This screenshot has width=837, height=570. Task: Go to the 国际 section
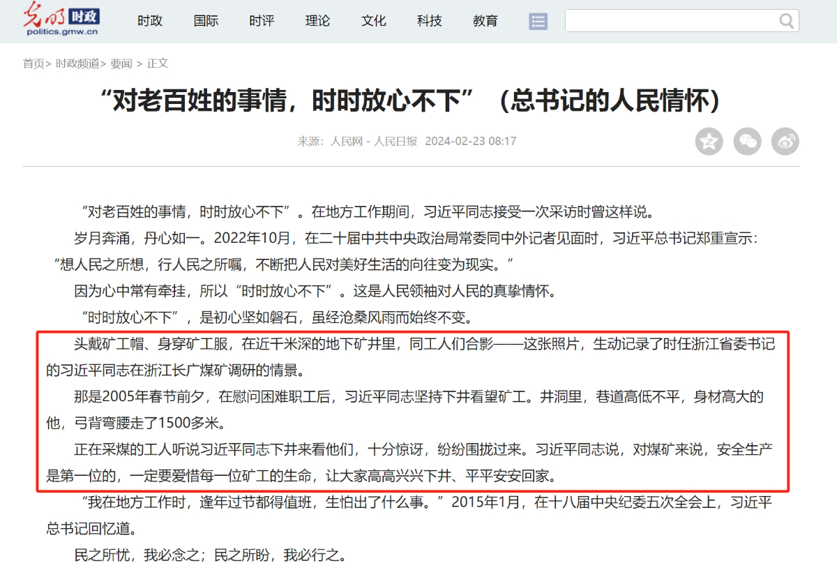(x=206, y=21)
